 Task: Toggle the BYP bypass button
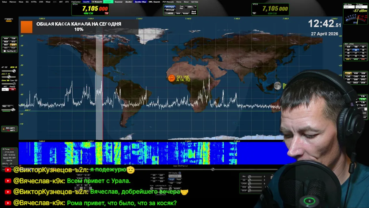[14, 45]
